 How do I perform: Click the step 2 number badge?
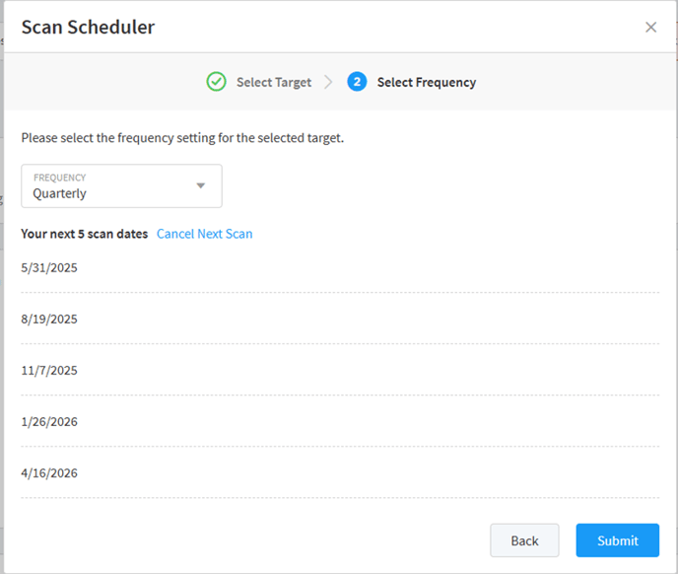tap(357, 82)
